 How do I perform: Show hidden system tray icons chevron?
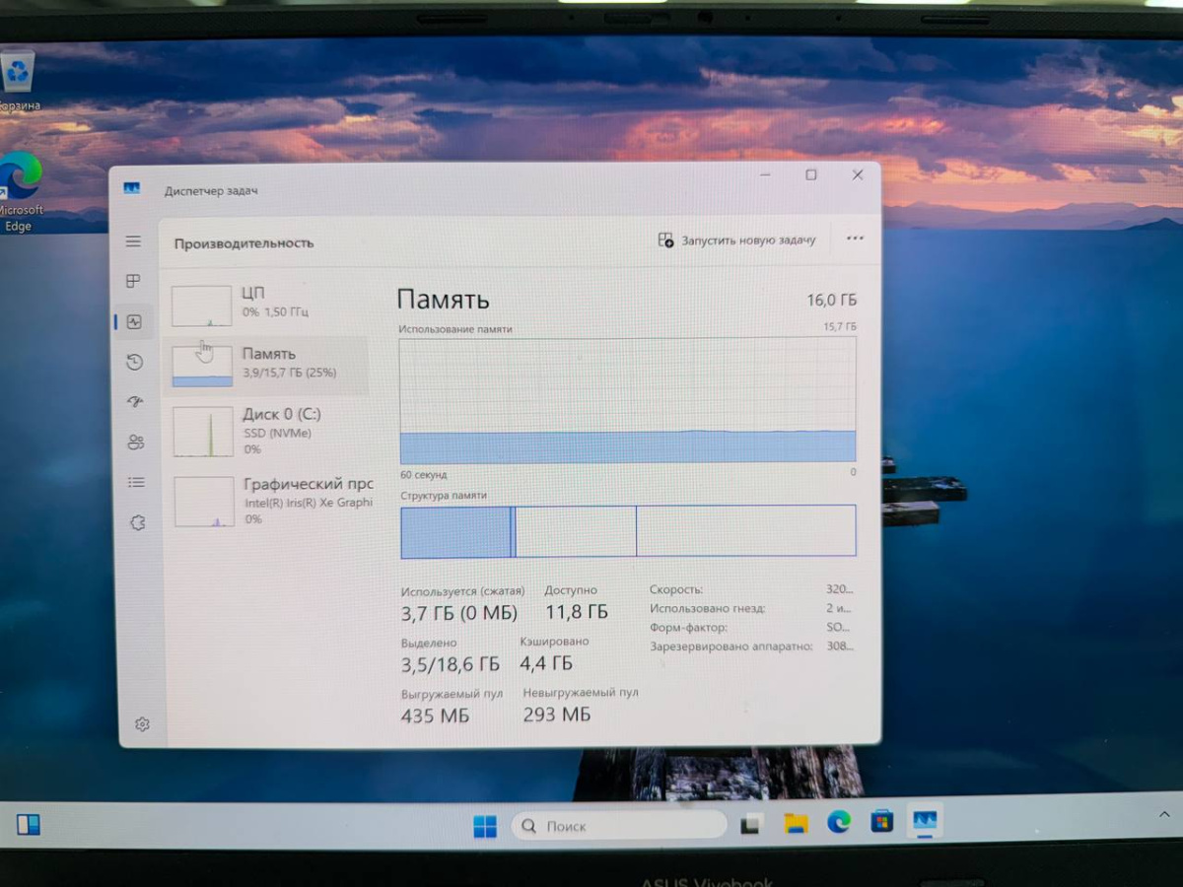1162,814
